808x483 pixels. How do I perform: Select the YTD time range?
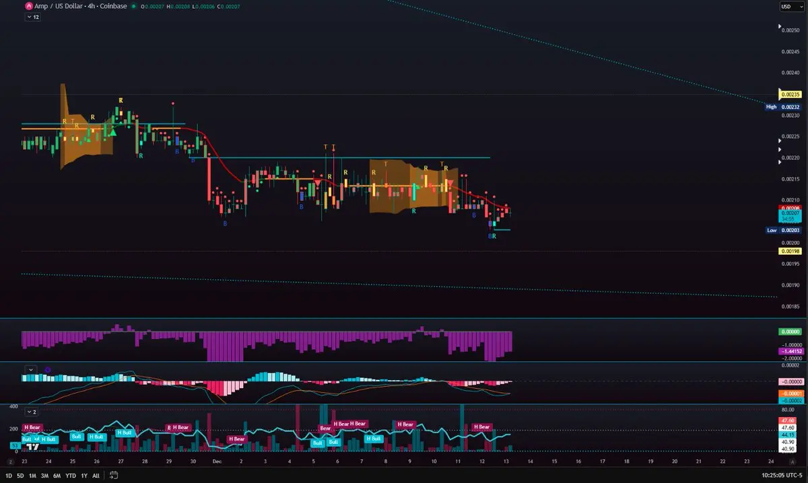click(x=71, y=476)
